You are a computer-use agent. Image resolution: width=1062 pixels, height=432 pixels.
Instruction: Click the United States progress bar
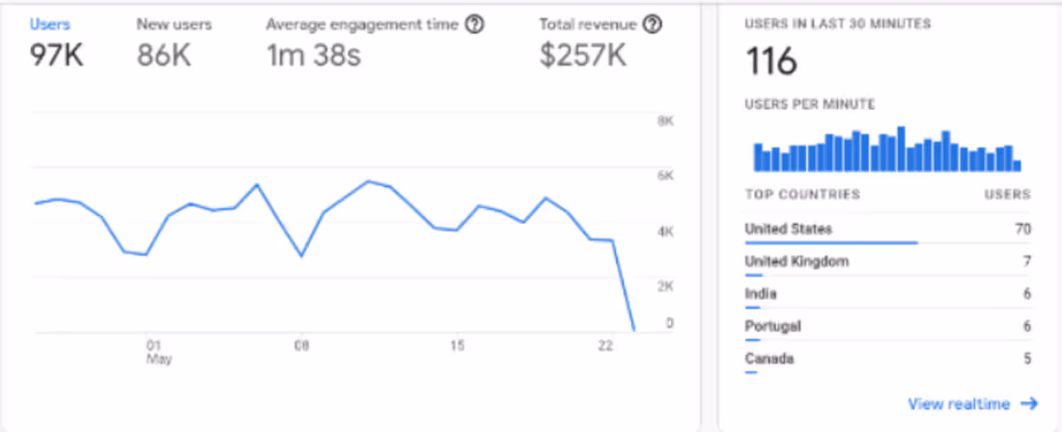(x=830, y=243)
